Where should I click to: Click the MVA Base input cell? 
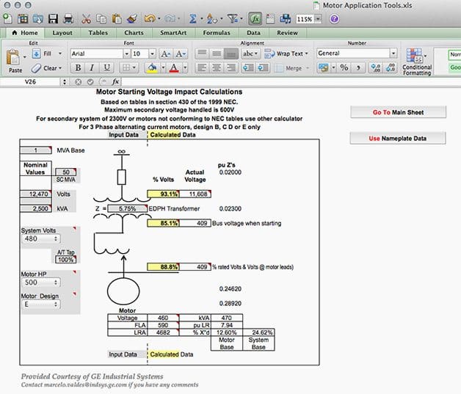(35, 151)
